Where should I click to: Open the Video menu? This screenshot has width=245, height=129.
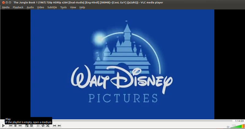point(40,7)
